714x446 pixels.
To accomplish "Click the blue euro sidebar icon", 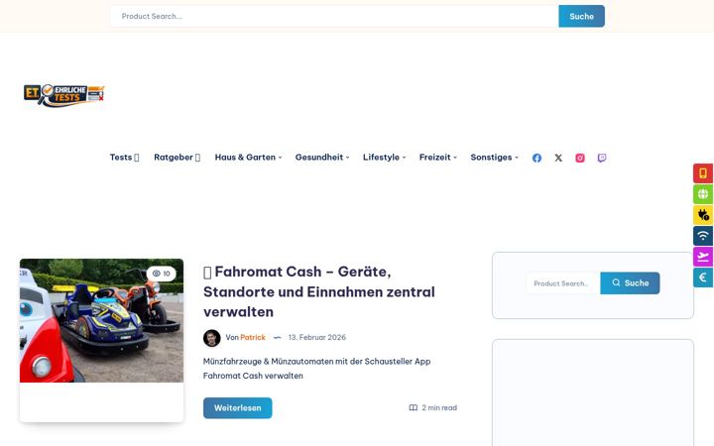I will click(x=703, y=278).
